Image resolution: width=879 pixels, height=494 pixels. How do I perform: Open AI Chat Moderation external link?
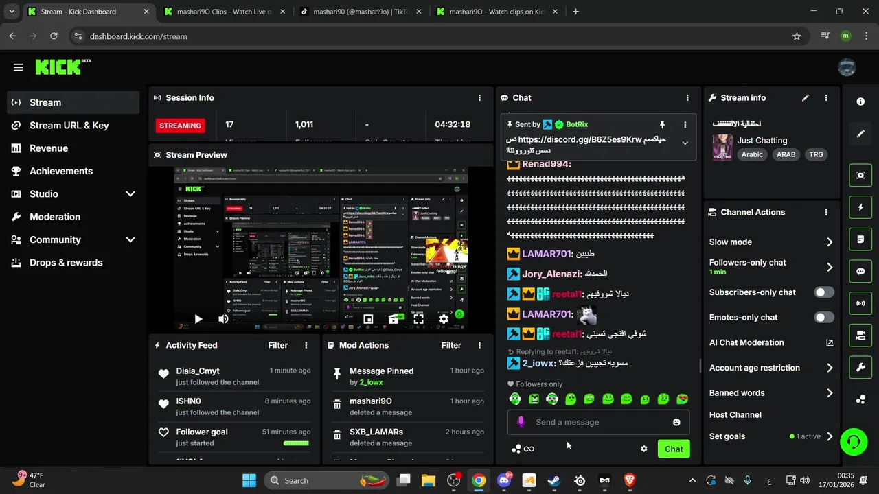click(x=830, y=343)
